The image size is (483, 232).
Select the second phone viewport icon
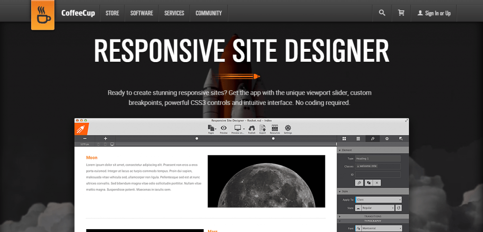click(x=105, y=144)
